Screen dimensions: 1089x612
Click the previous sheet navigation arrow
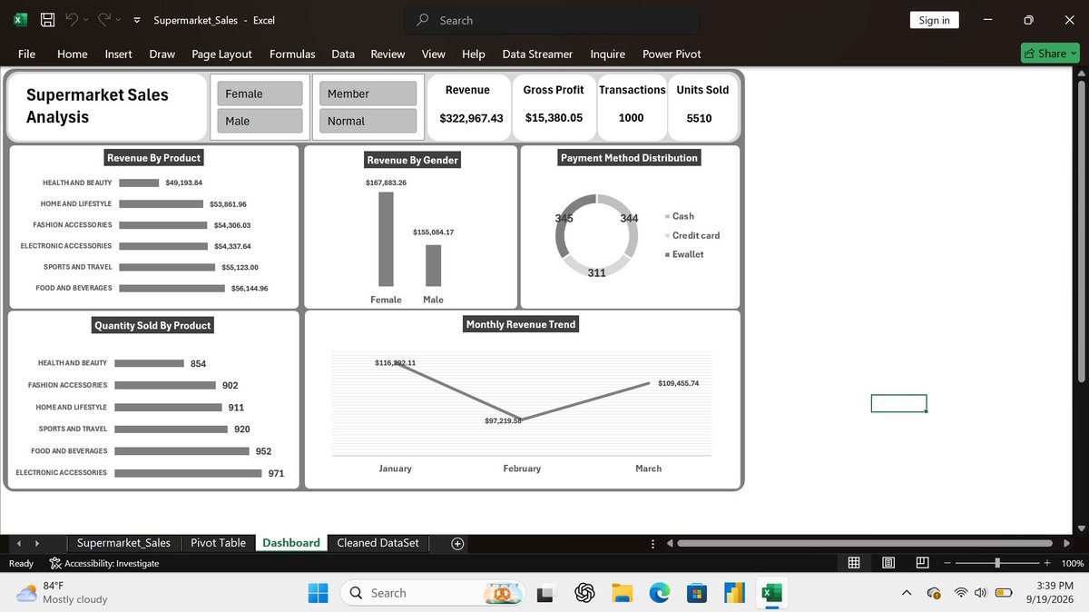pos(19,543)
